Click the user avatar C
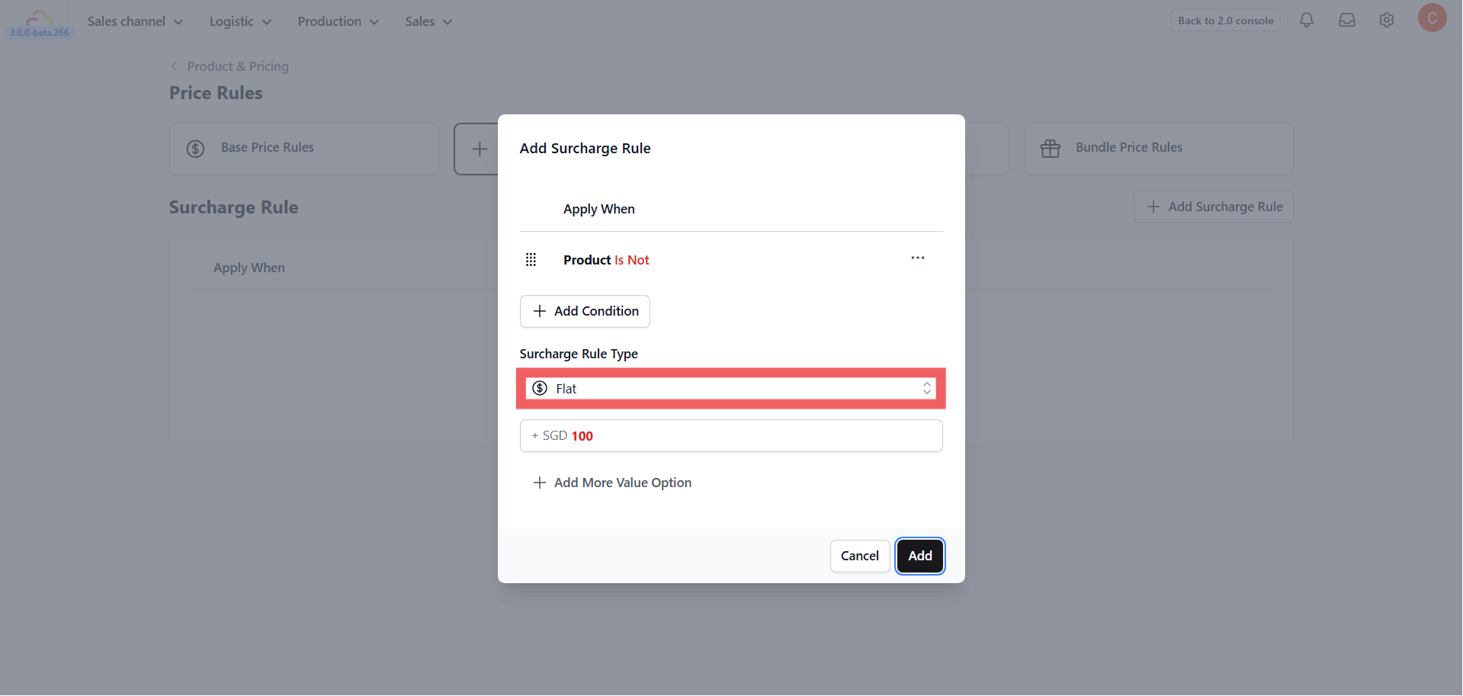 click(1432, 18)
